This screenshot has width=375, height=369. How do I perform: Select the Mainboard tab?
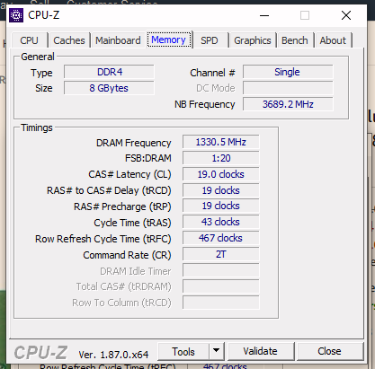[x=118, y=40]
